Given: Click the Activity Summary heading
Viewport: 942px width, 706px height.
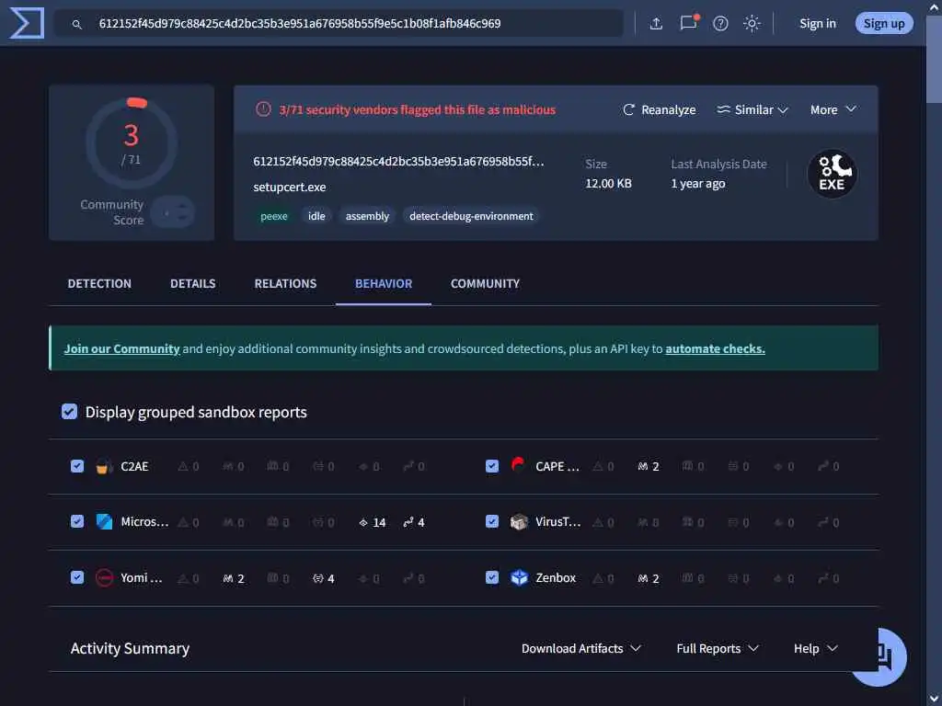Looking at the screenshot, I should pyautogui.click(x=130, y=648).
